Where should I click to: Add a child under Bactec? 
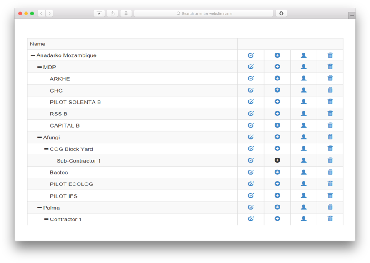(277, 172)
